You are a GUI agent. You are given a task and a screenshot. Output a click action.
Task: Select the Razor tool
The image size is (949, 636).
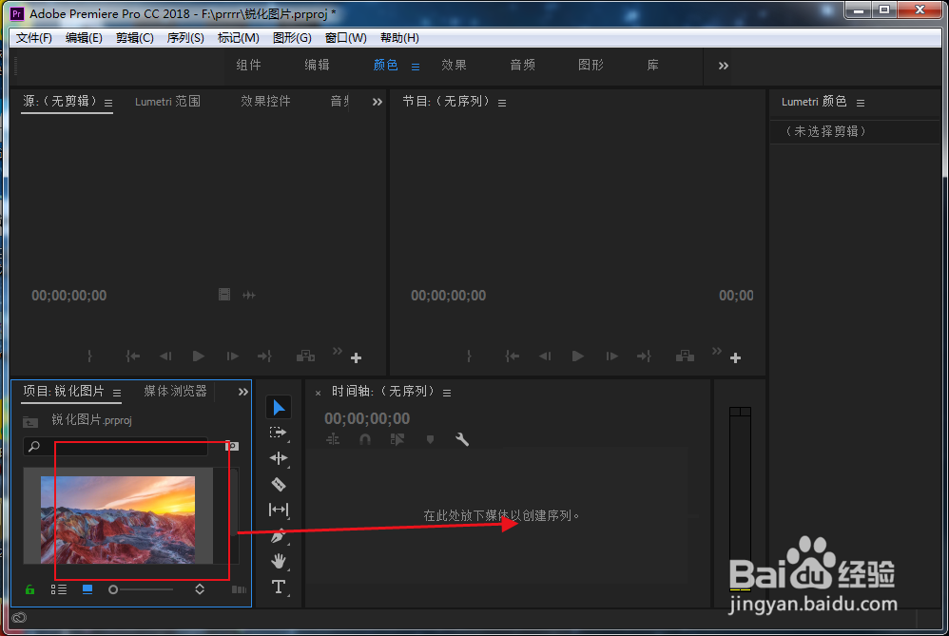(279, 484)
